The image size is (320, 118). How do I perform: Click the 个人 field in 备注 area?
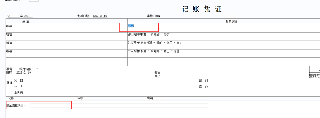pyautogui.click(x=19, y=87)
